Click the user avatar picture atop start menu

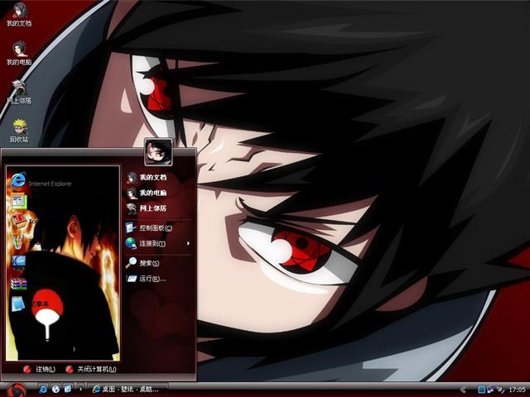(x=158, y=152)
